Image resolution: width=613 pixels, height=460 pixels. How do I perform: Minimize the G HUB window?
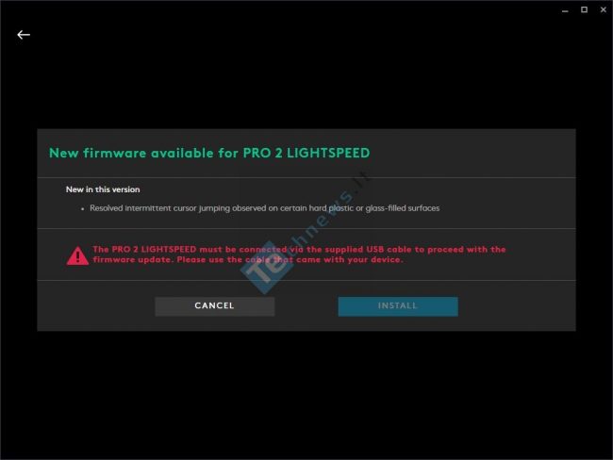(x=565, y=10)
